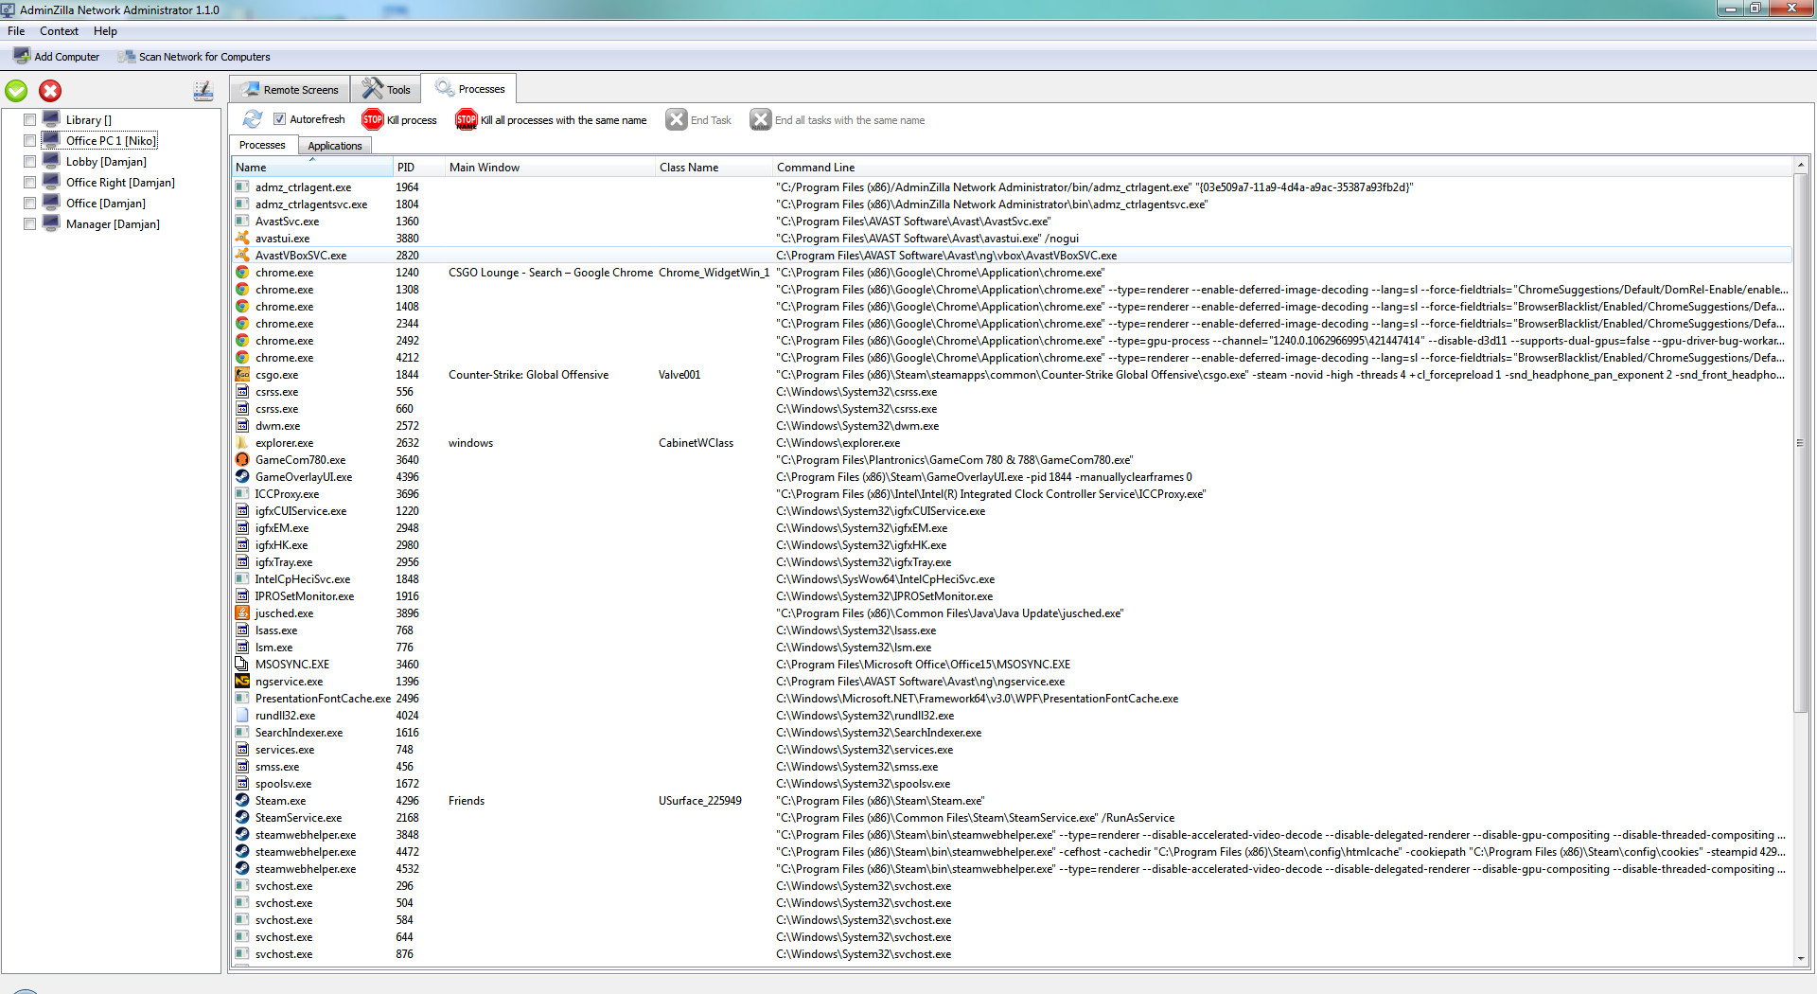Sort by the PID column header
The height and width of the screenshot is (994, 1817).
419,168
